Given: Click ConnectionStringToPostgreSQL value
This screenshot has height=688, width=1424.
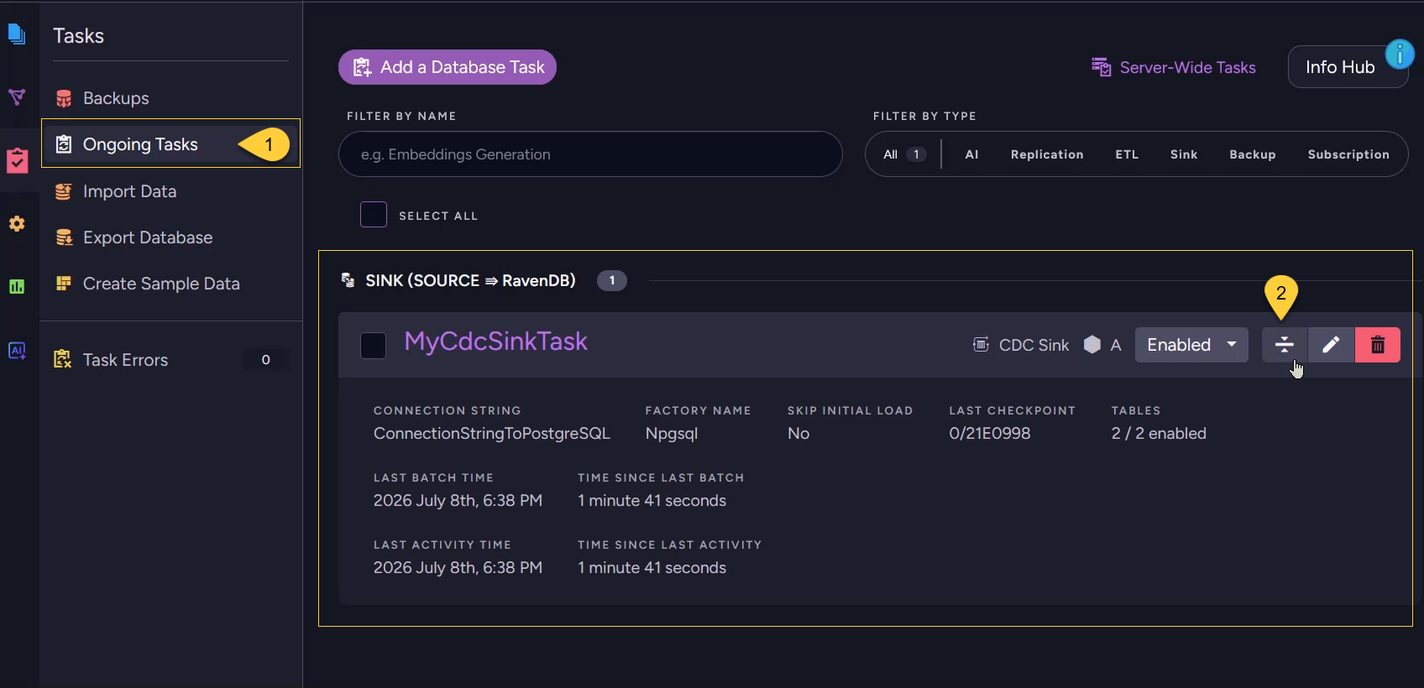Looking at the screenshot, I should tap(492, 434).
